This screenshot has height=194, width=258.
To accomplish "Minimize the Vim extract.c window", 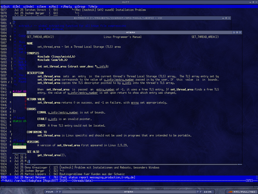I will tap(223, 18).
